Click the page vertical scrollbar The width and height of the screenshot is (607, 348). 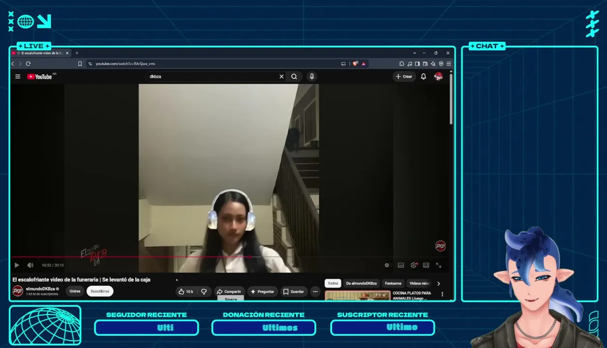[x=451, y=99]
